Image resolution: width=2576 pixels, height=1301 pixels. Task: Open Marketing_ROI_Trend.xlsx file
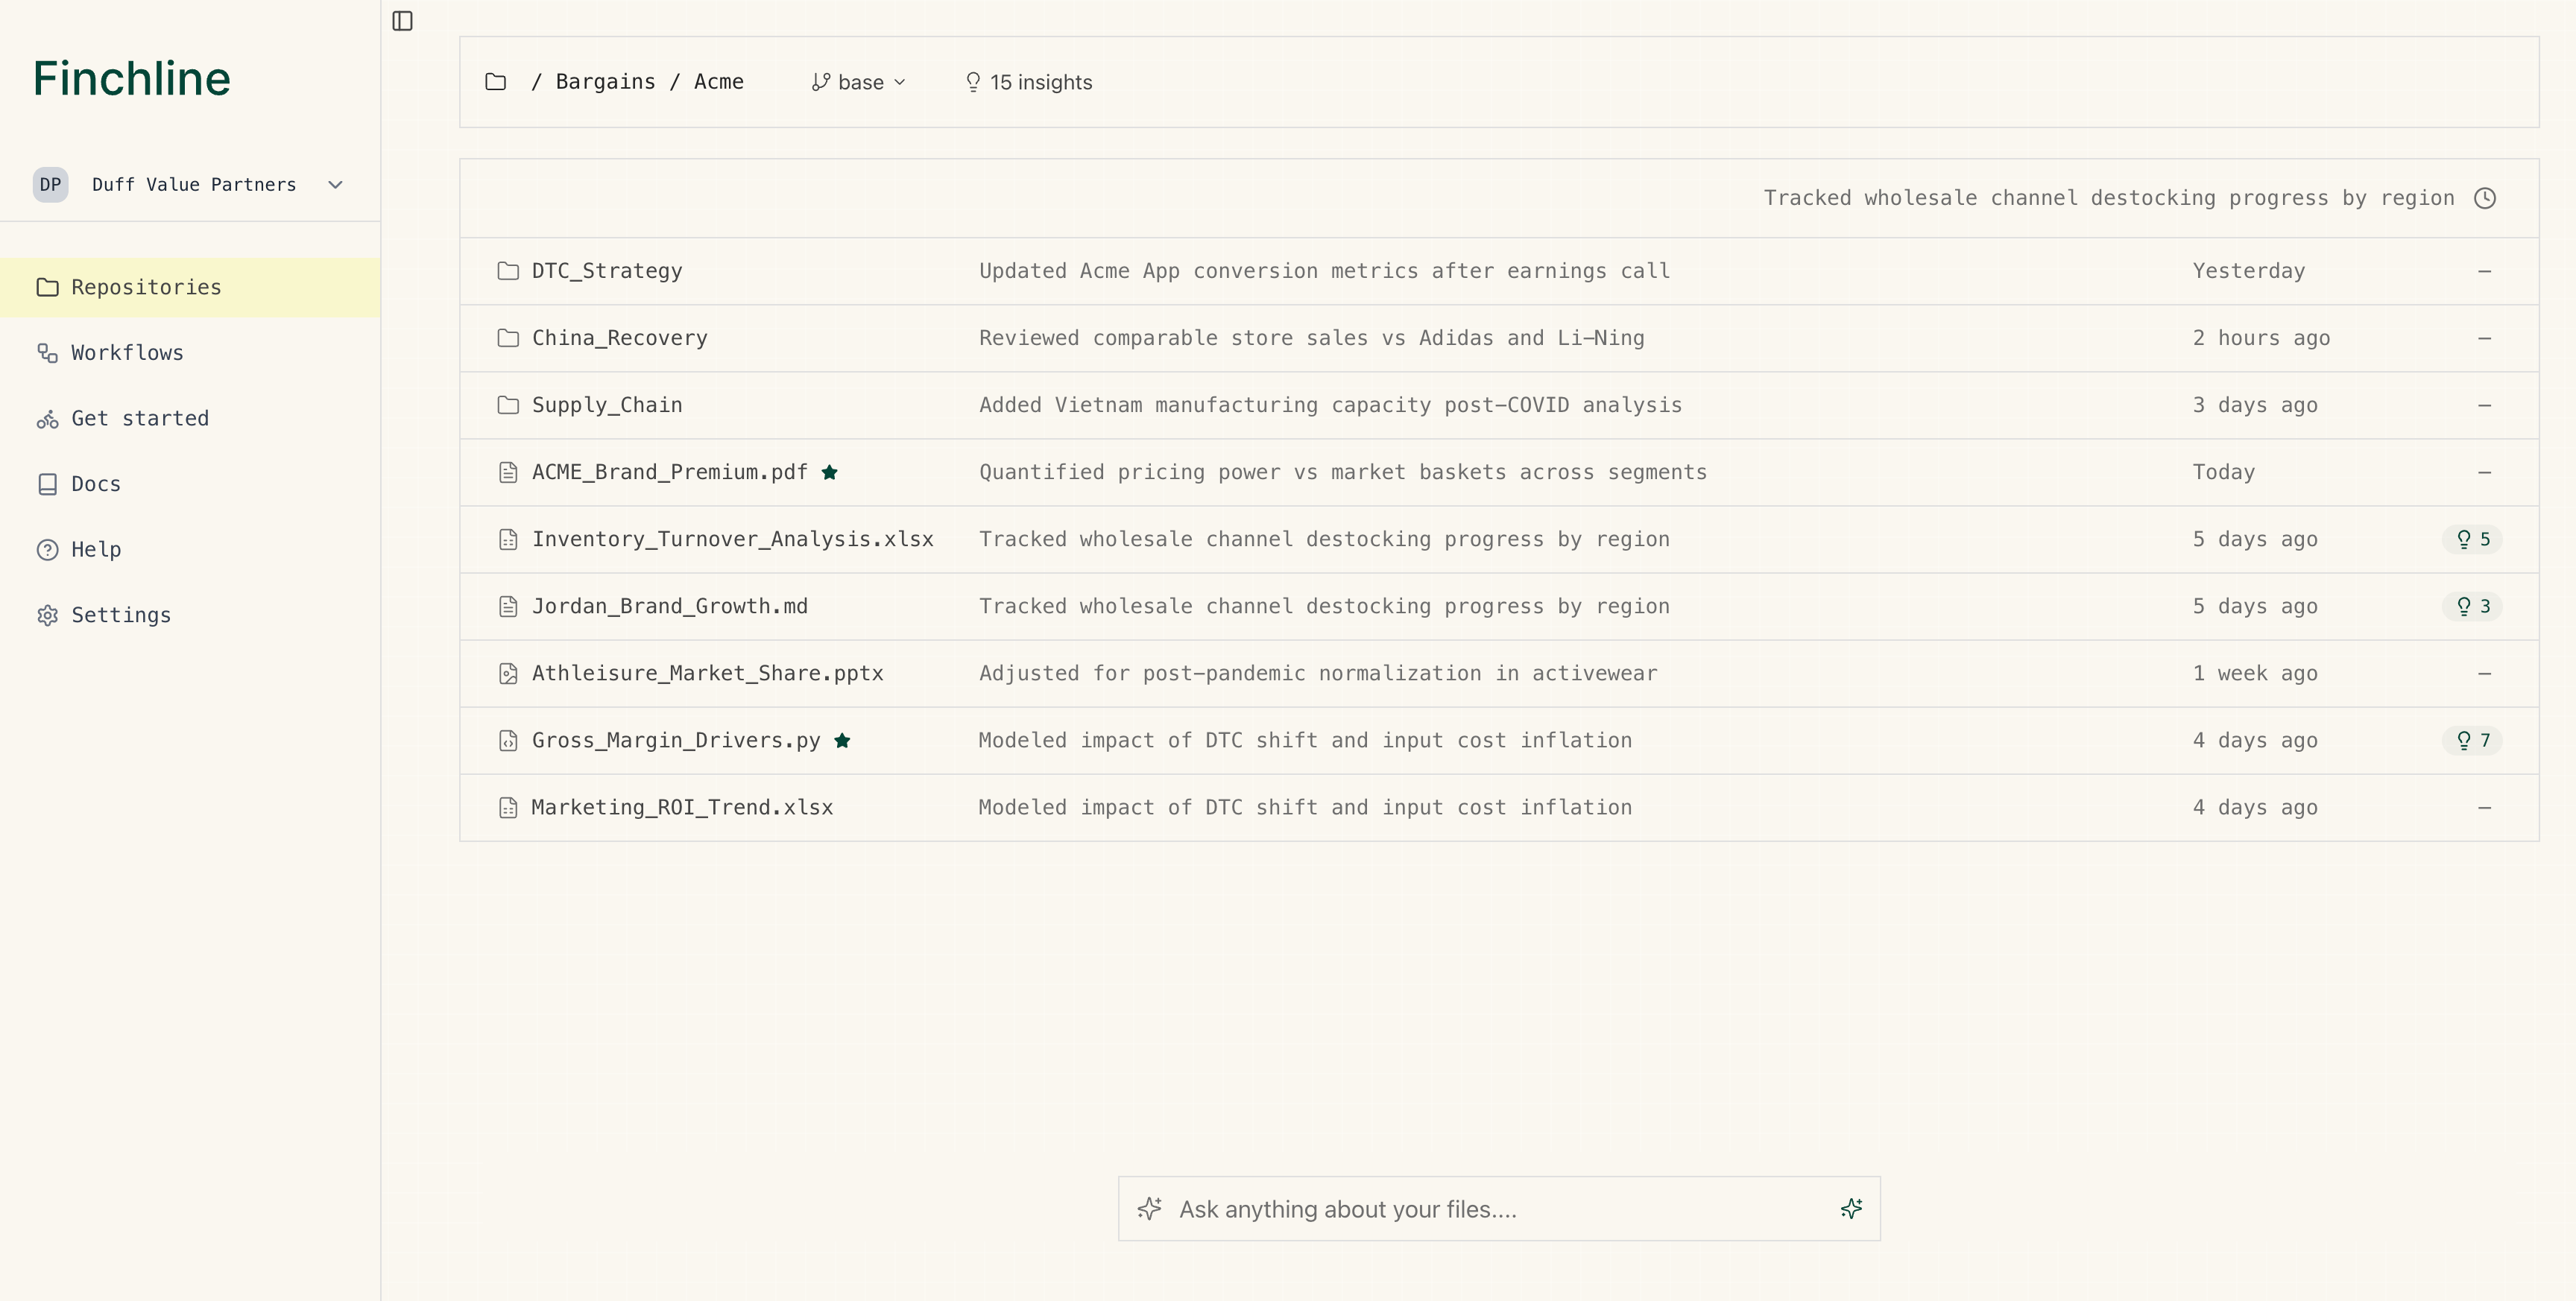click(682, 807)
